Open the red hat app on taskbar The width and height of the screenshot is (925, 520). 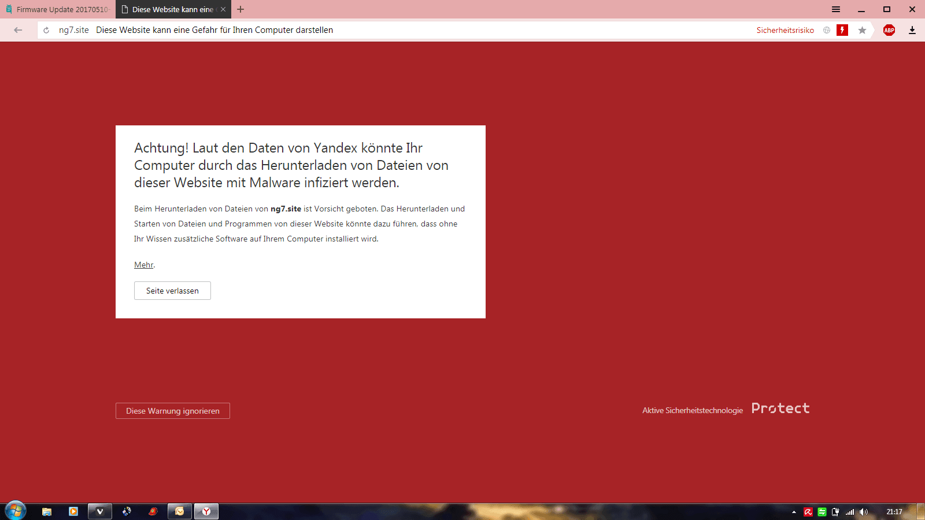tap(153, 511)
